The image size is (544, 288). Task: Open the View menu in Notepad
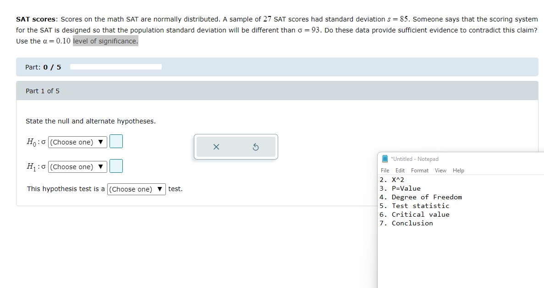point(440,170)
